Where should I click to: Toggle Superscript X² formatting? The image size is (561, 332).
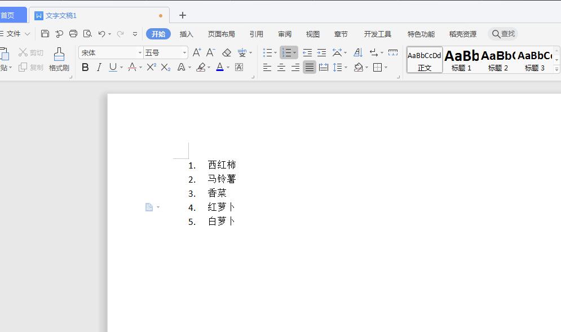coord(151,67)
